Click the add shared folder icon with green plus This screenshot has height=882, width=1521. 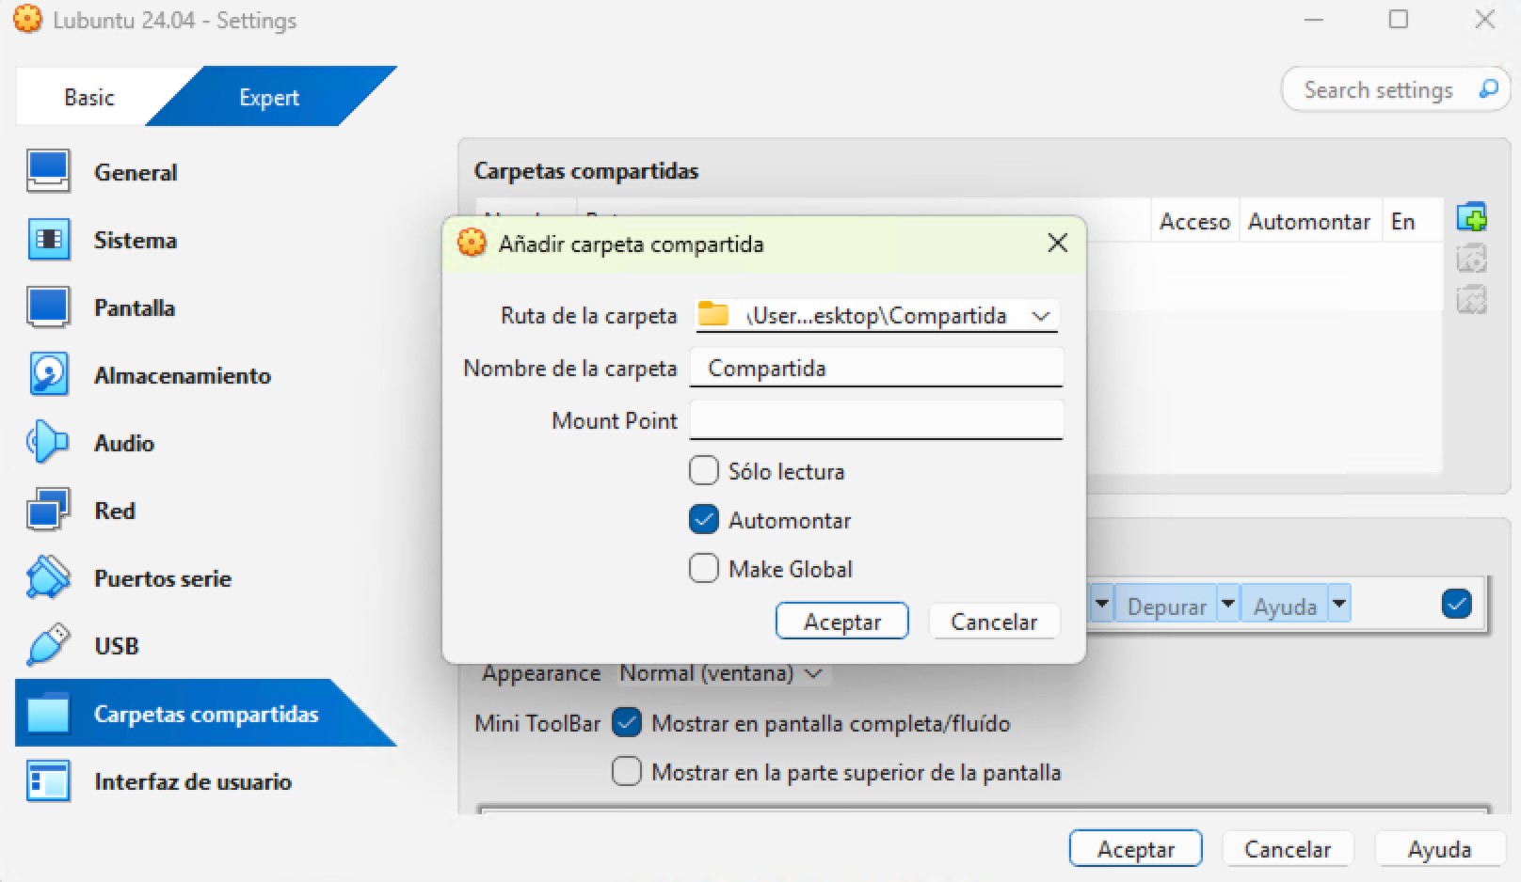tap(1471, 217)
